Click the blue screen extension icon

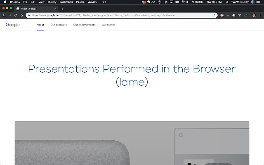coord(245,15)
